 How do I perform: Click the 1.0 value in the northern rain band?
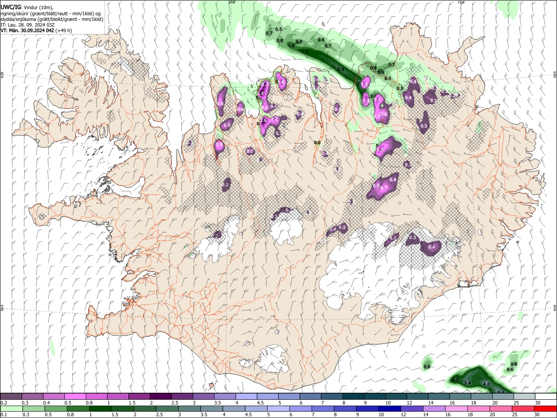pos(291,46)
